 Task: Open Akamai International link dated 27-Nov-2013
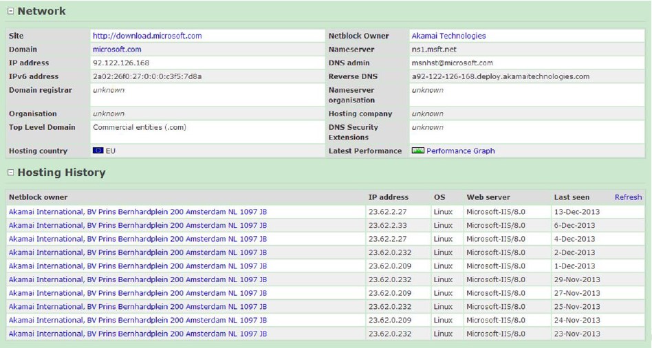pyautogui.click(x=138, y=293)
